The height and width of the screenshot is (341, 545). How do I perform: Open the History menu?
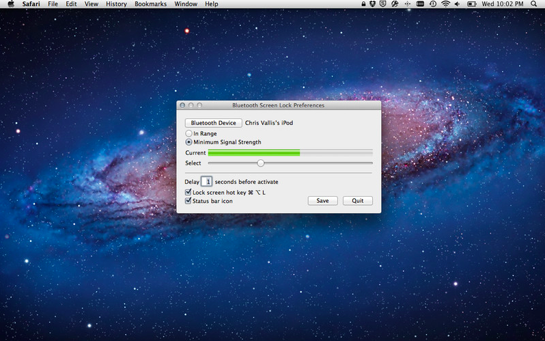(116, 4)
